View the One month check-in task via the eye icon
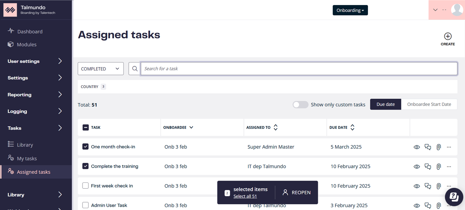Viewport: 465px width, 210px height. tap(417, 147)
